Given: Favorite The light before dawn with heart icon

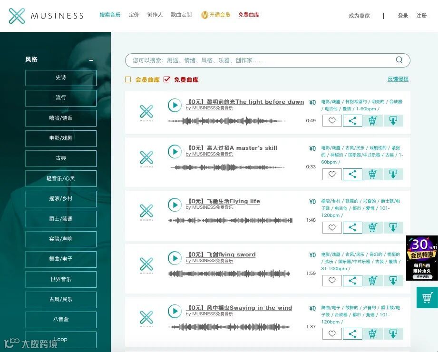Looking at the screenshot, I should (x=332, y=121).
